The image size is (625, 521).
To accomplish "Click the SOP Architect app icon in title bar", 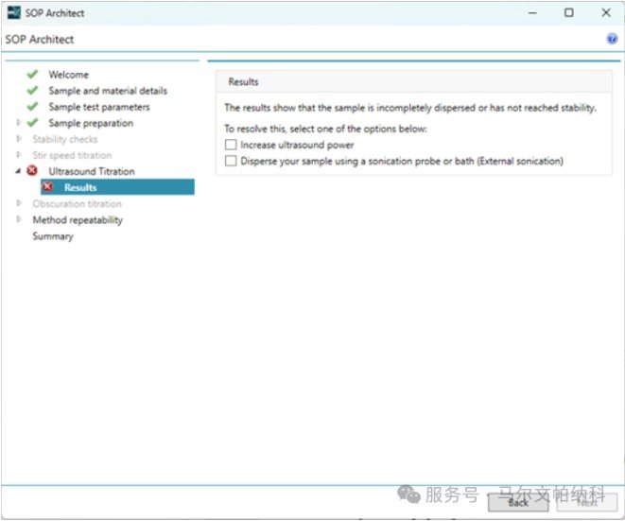I will click(12, 13).
